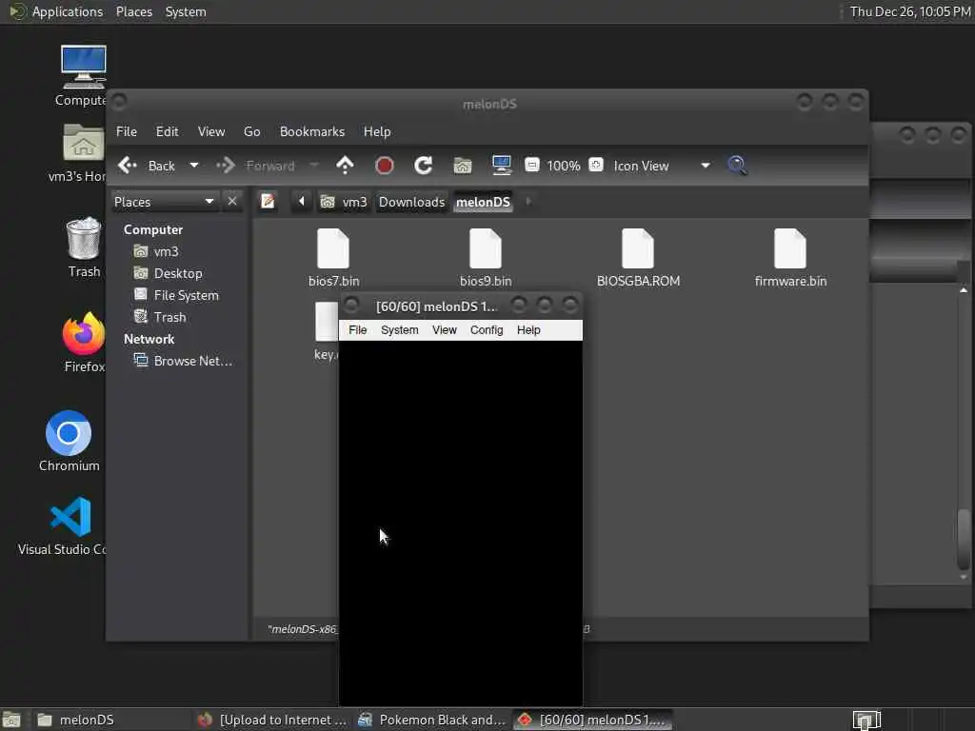The width and height of the screenshot is (975, 731).
Task: Open the Applications panel menu
Action: [57, 11]
